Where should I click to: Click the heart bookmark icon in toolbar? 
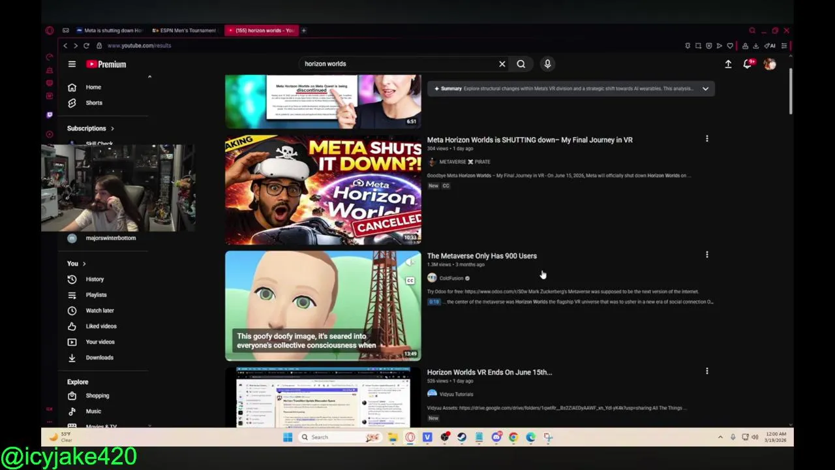(730, 46)
